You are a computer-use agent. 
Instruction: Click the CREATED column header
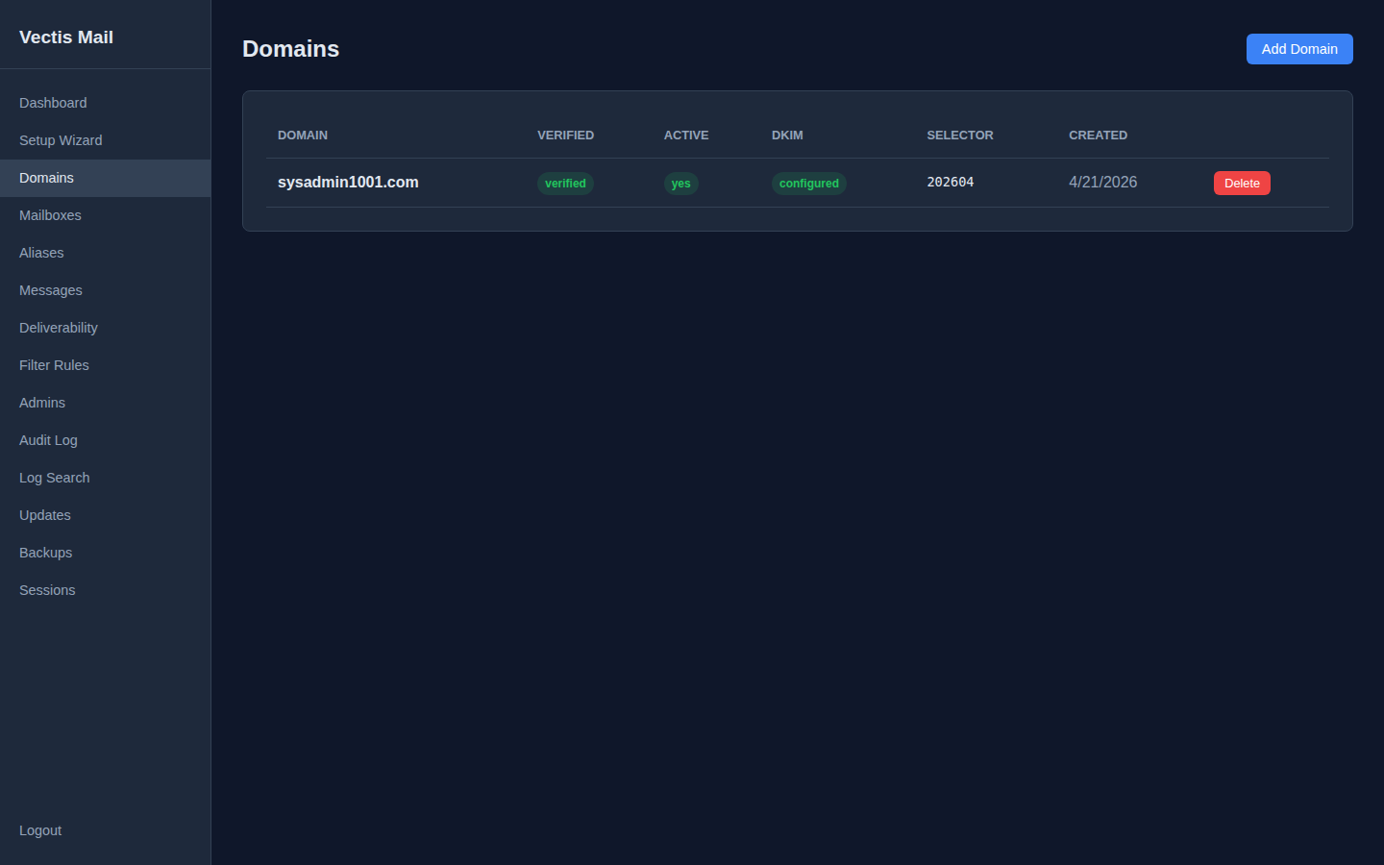(x=1098, y=136)
